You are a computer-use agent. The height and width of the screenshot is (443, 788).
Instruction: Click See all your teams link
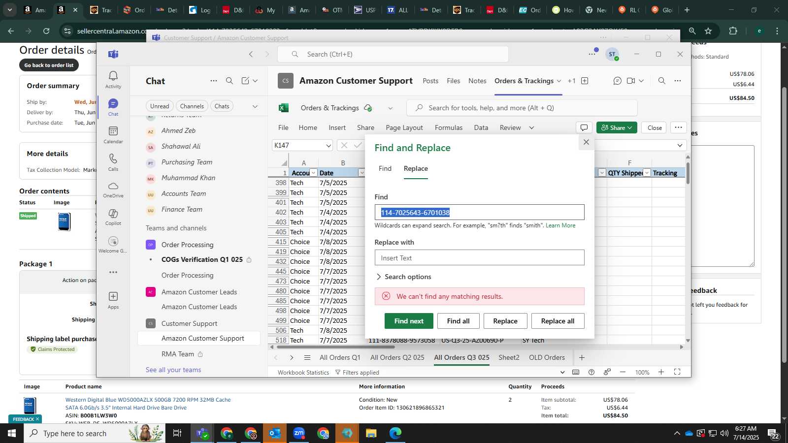(173, 370)
